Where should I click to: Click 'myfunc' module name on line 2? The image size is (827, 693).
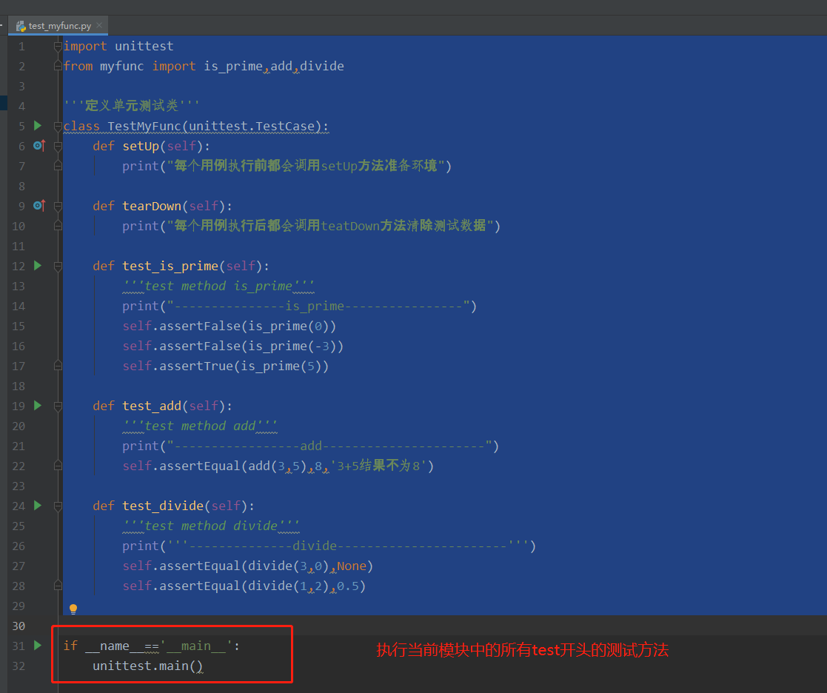click(x=122, y=67)
